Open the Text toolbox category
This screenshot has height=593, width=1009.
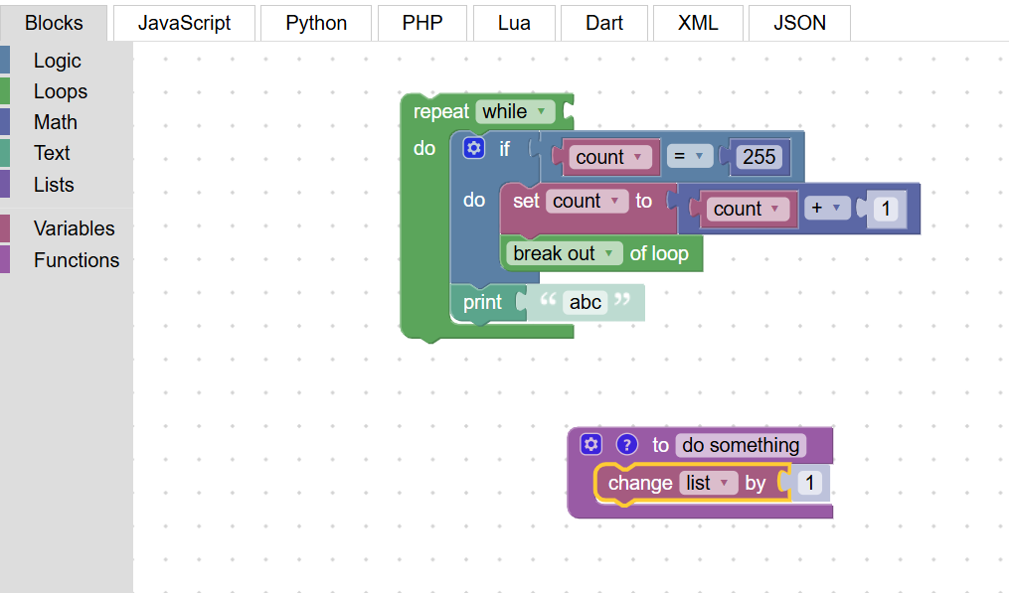click(x=67, y=153)
